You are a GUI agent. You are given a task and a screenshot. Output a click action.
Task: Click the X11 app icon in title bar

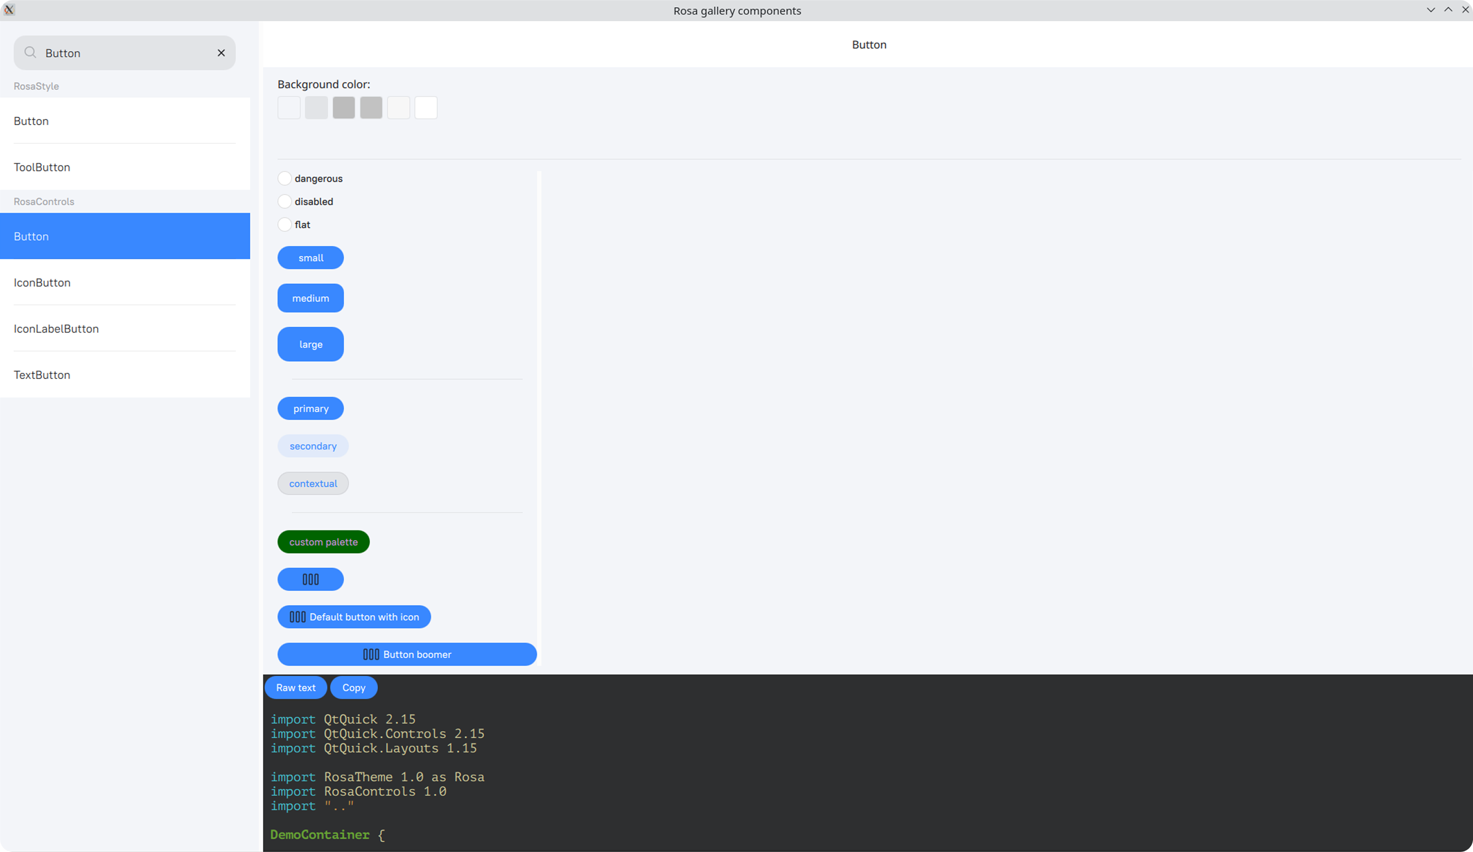click(9, 10)
